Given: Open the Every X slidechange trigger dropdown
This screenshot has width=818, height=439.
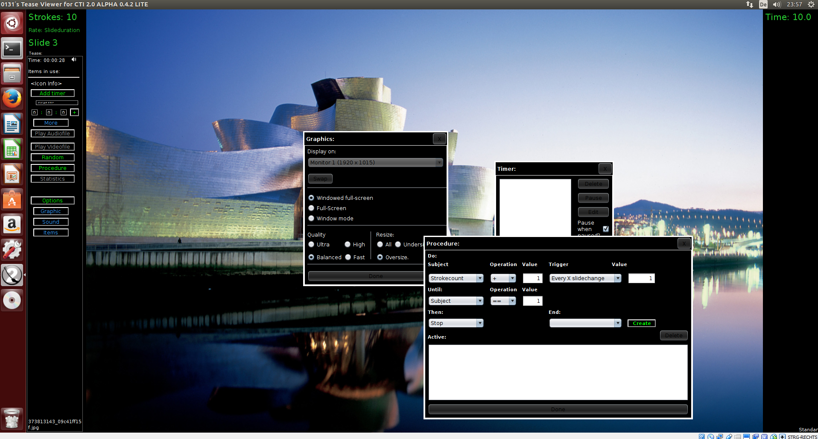Looking at the screenshot, I should point(585,278).
